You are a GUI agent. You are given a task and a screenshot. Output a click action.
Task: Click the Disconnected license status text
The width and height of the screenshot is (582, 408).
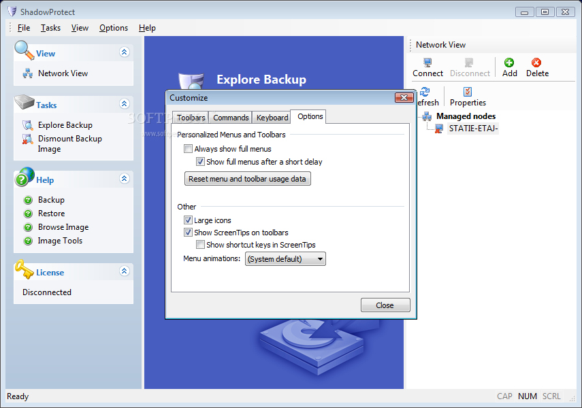47,292
